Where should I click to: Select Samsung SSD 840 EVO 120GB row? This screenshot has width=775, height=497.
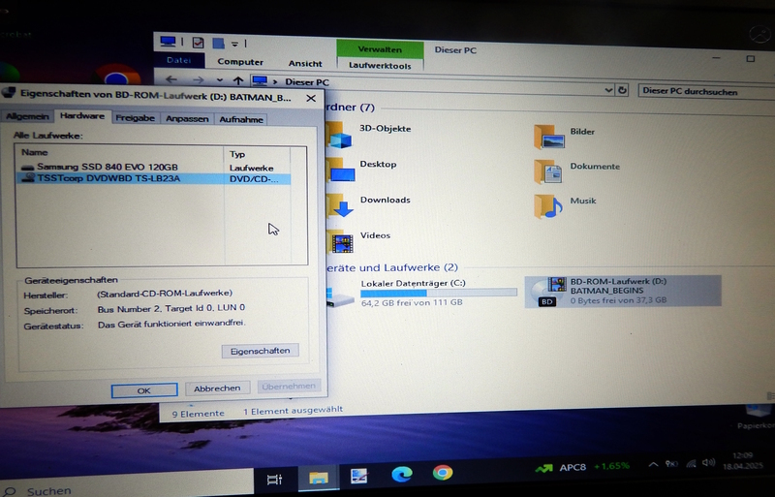coord(153,168)
